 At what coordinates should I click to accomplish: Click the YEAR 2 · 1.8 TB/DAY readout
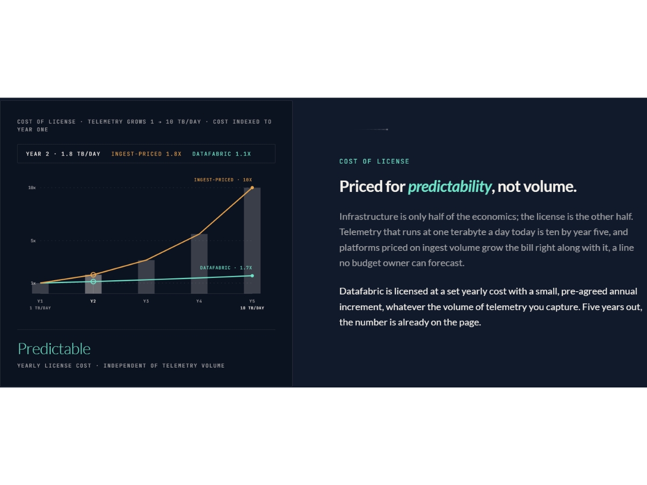63,154
